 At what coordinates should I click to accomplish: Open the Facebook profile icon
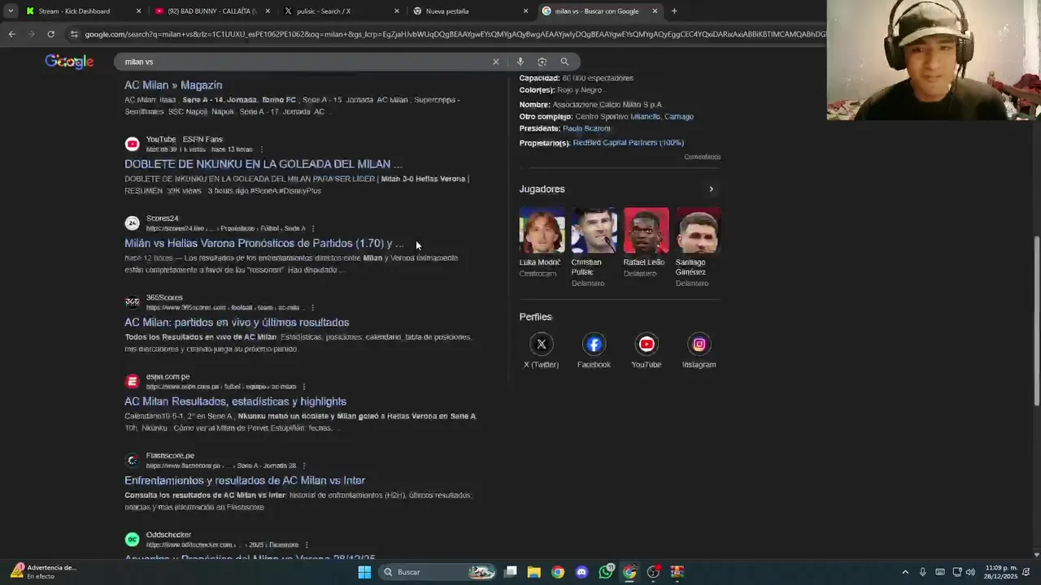594,344
